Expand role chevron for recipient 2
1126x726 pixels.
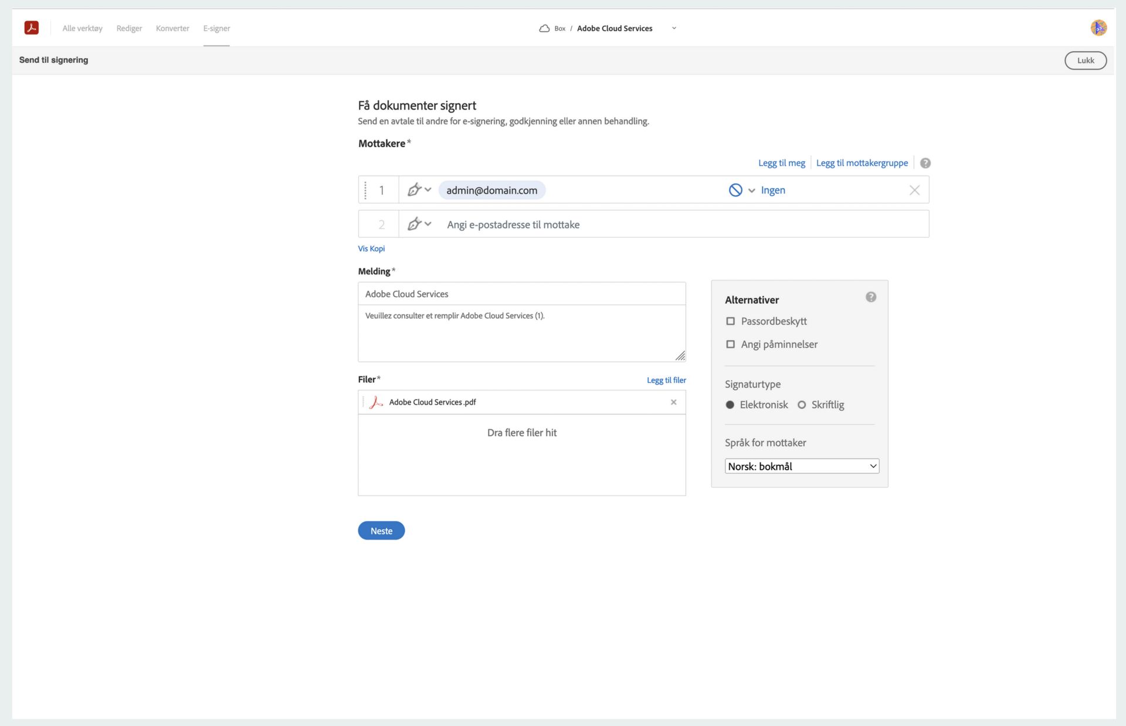[428, 224]
